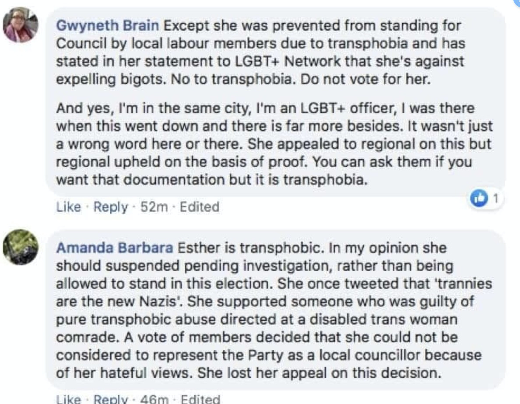Viewport: 520px width, 404px height.
Task: Reply to Gwyneth Brain's comment
Action: [x=110, y=207]
